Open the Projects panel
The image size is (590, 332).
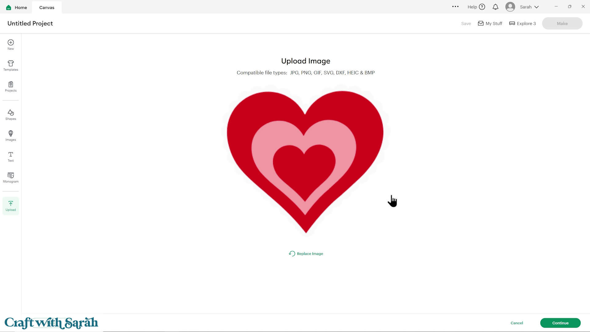click(x=10, y=86)
